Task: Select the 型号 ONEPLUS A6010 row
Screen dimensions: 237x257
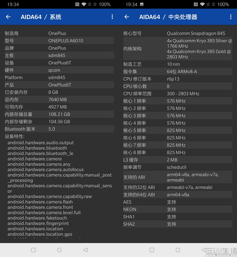Action: click(59, 41)
